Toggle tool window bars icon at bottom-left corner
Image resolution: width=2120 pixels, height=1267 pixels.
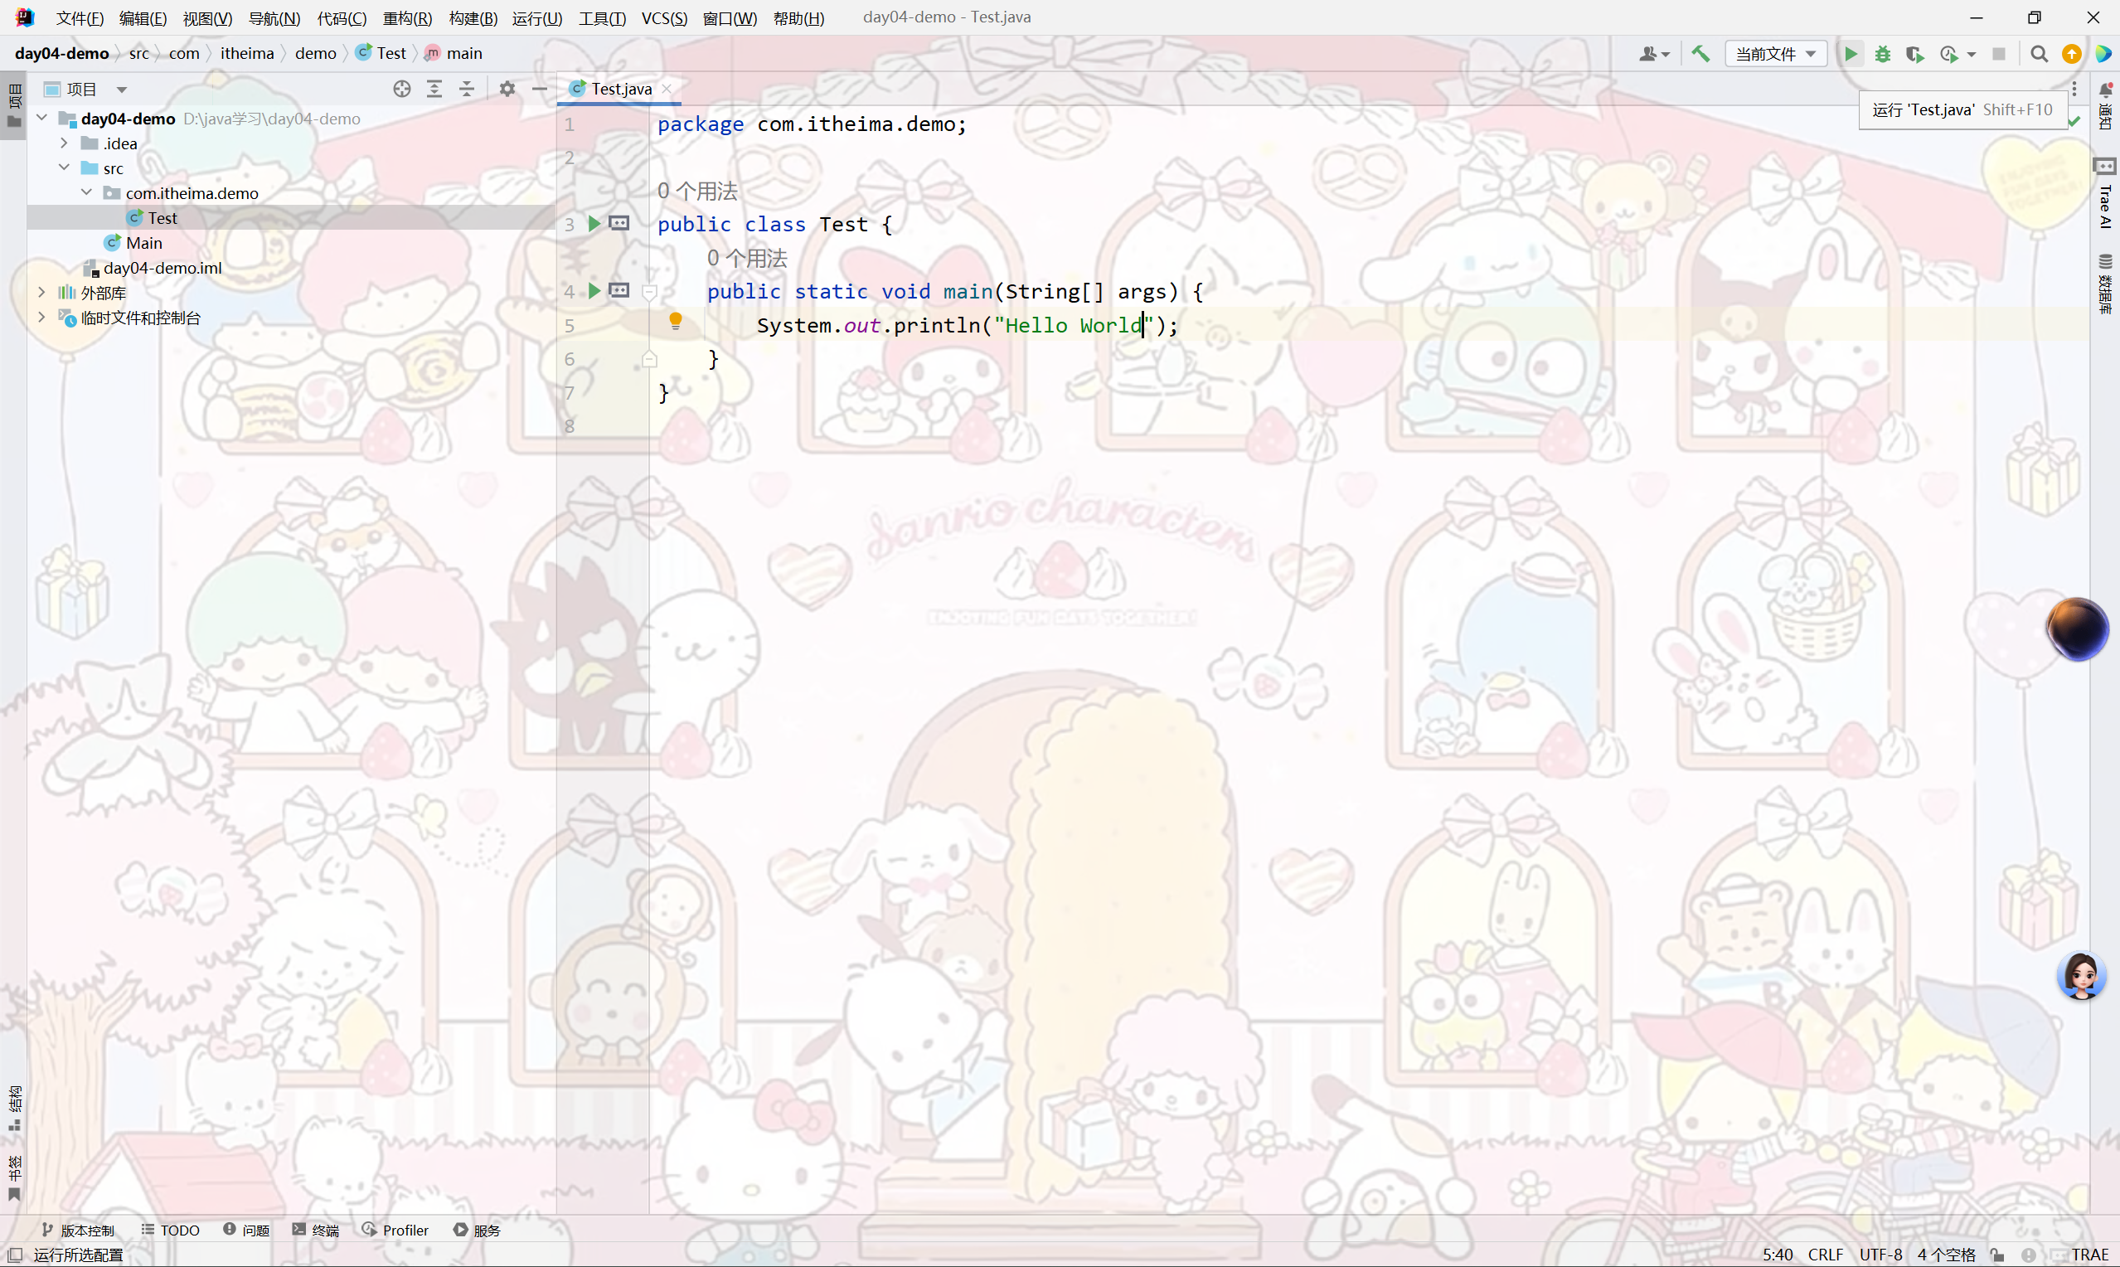pos(14,1255)
